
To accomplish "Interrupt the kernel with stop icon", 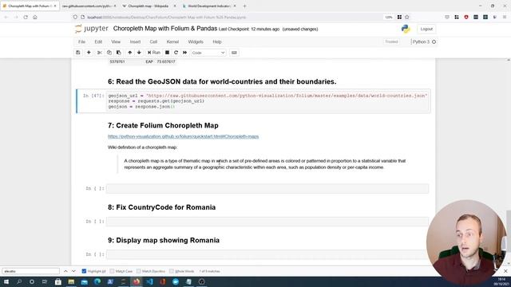I will [167, 53].
